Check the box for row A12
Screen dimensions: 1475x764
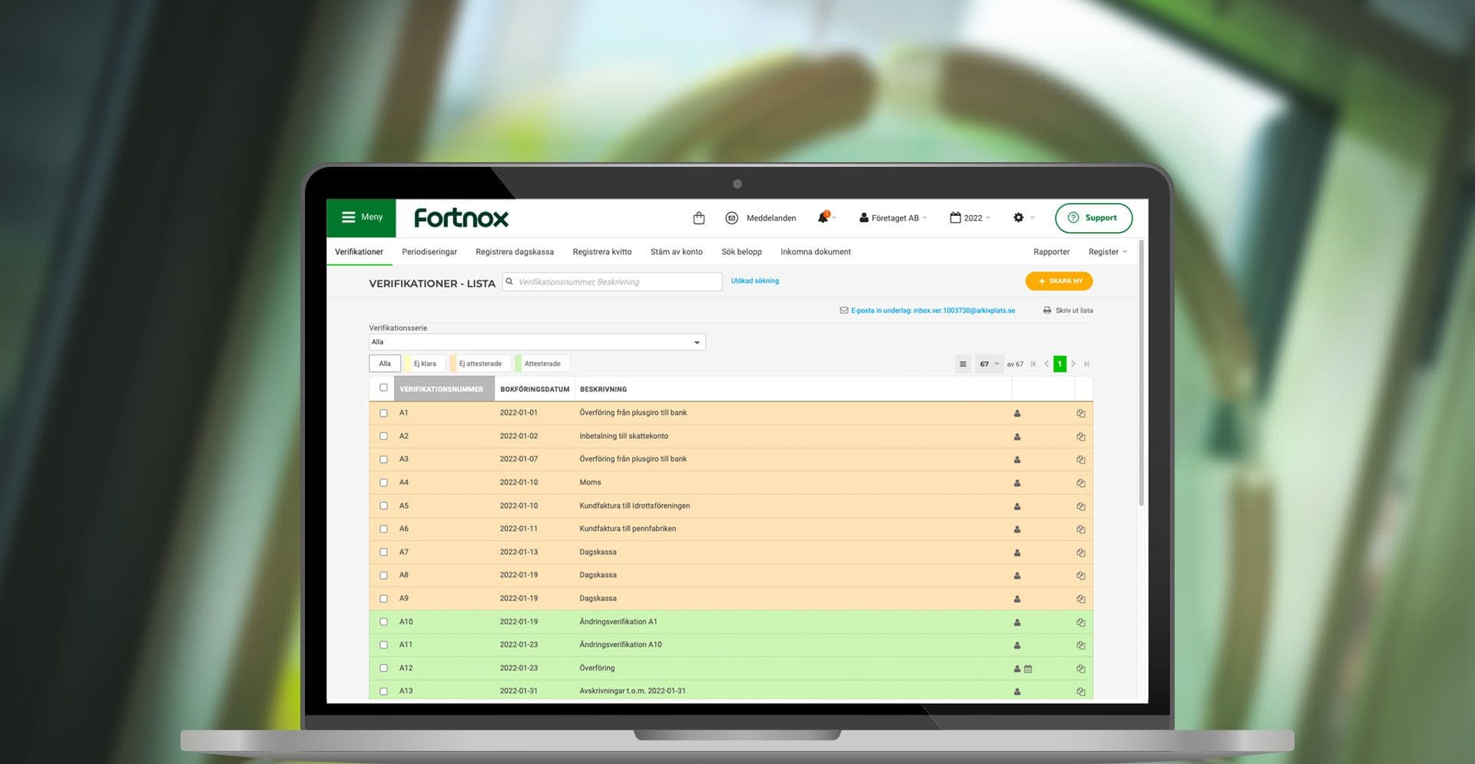coord(383,669)
